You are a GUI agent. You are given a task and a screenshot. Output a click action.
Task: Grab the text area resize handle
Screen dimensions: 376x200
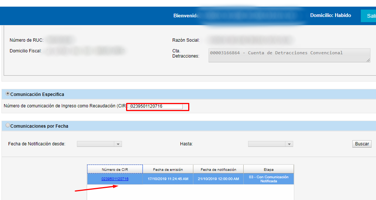pos(368,60)
